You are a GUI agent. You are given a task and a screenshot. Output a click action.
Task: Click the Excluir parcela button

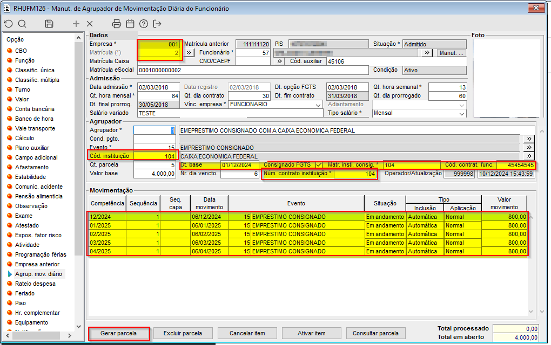(183, 334)
